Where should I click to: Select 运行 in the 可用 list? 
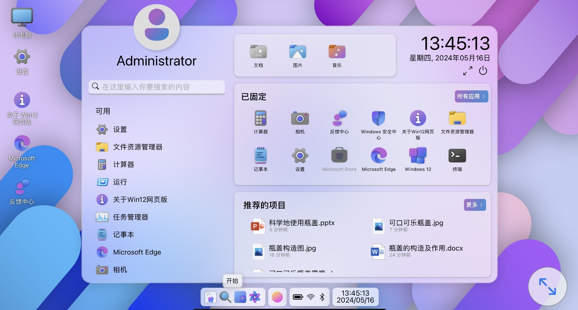click(x=157, y=182)
